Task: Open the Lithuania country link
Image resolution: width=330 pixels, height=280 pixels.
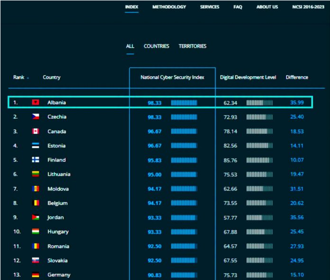Action: click(x=59, y=174)
